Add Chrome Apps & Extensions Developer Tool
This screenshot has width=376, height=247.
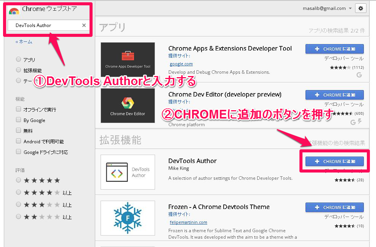click(x=334, y=49)
